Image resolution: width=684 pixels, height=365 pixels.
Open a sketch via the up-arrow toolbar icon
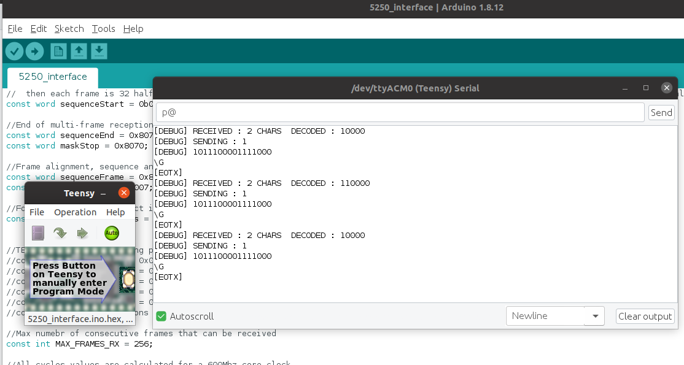pyautogui.click(x=79, y=51)
